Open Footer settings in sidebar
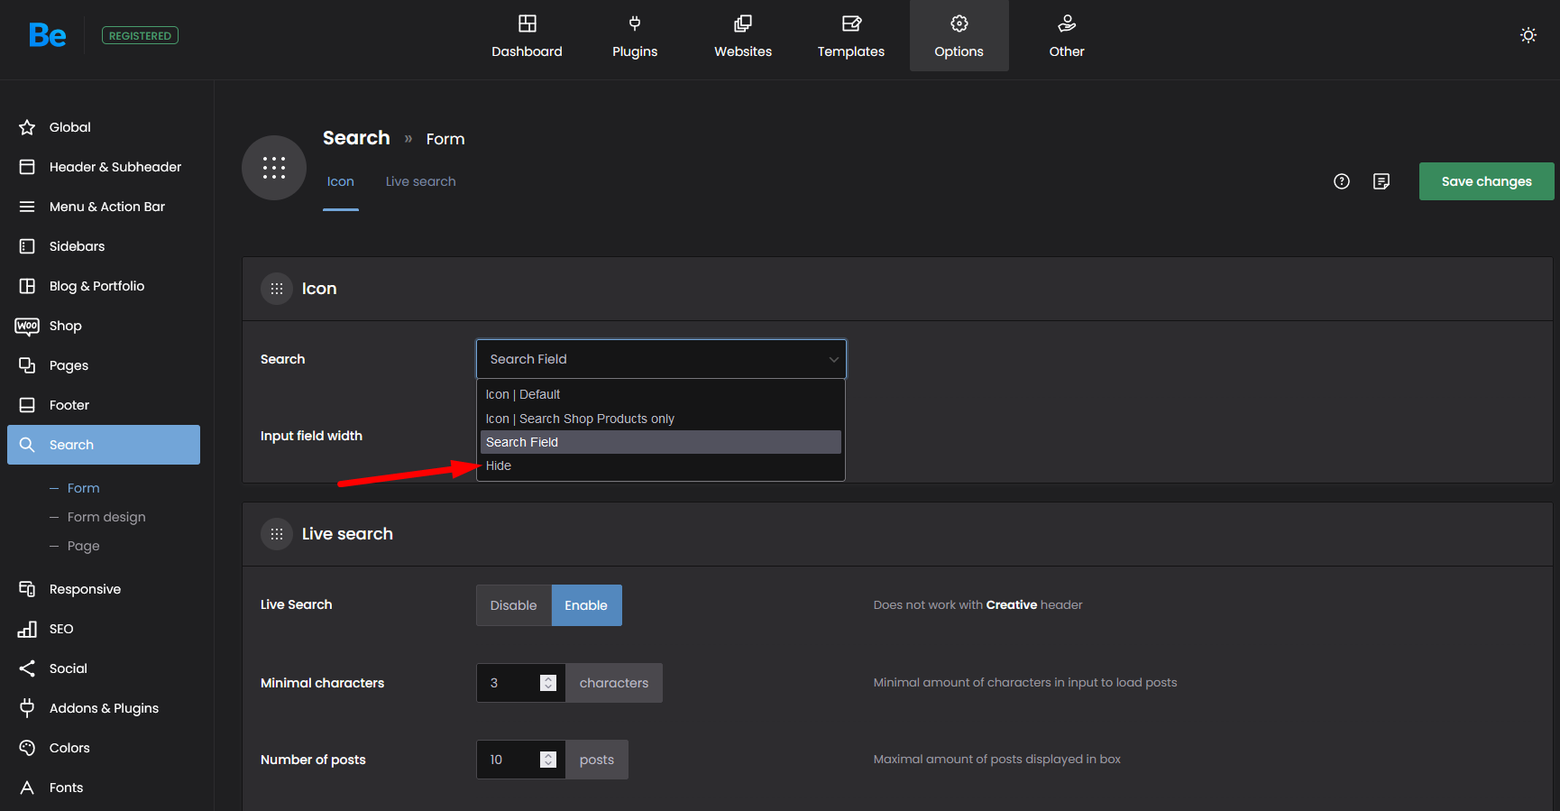The image size is (1560, 811). coord(104,405)
